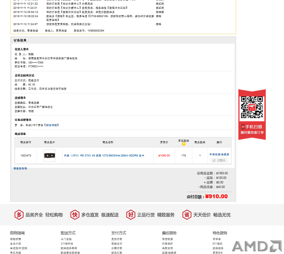The height and width of the screenshot is (254, 284).
Task: Click the 正品行货 精致服务 slogan
Action: [x=156, y=215]
